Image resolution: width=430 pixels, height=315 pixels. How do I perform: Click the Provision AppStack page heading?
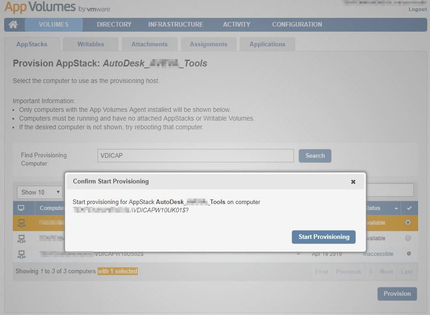110,63
